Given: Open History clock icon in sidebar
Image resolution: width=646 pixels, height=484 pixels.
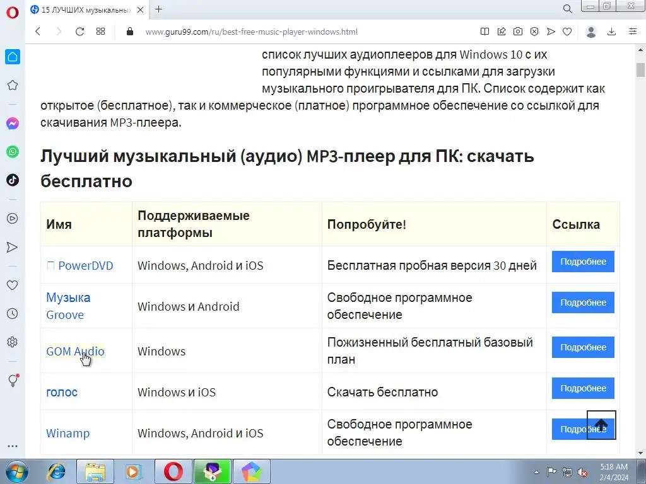Looking at the screenshot, I should tap(13, 314).
